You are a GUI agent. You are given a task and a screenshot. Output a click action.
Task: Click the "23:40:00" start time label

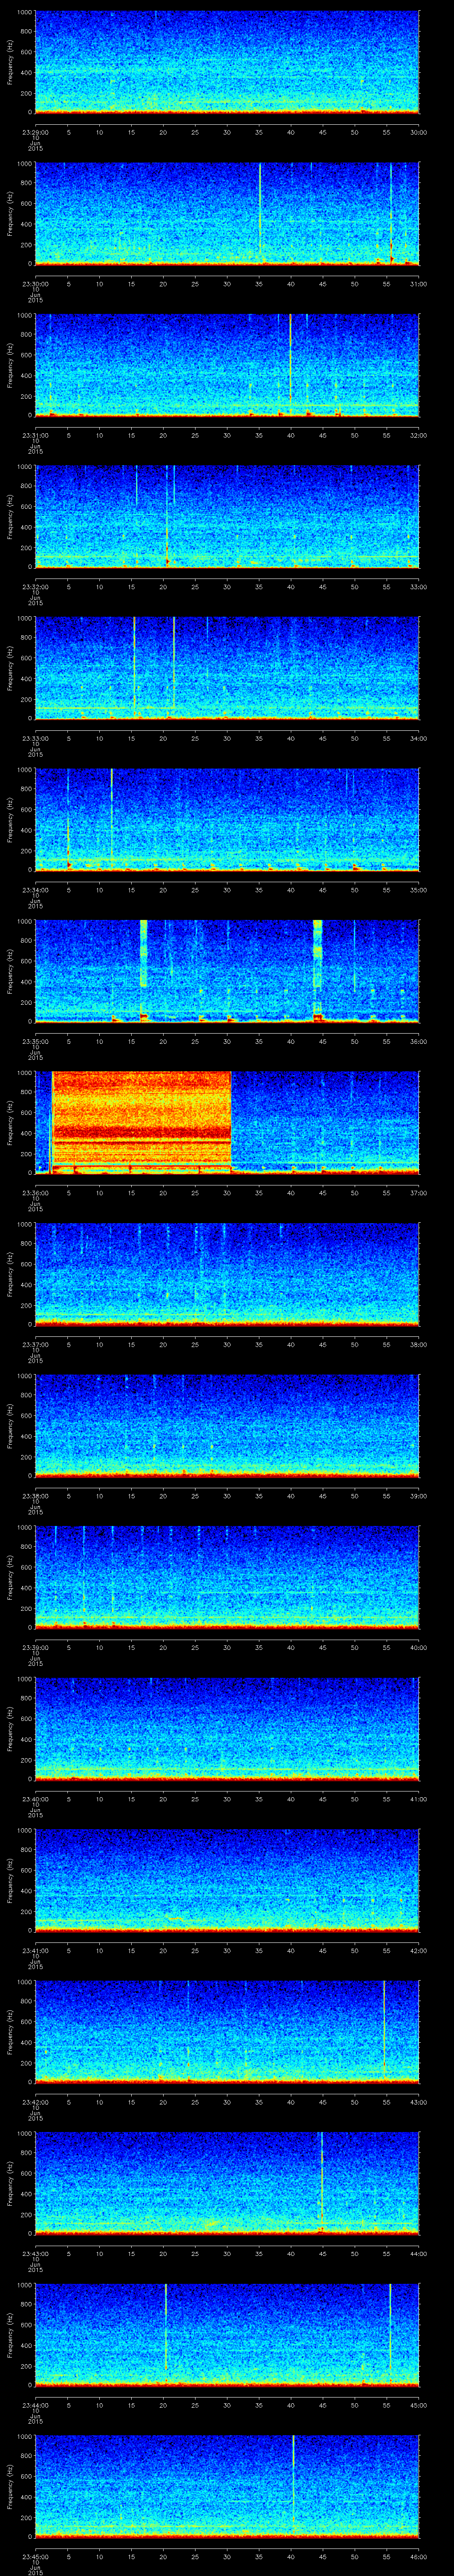35,1799
